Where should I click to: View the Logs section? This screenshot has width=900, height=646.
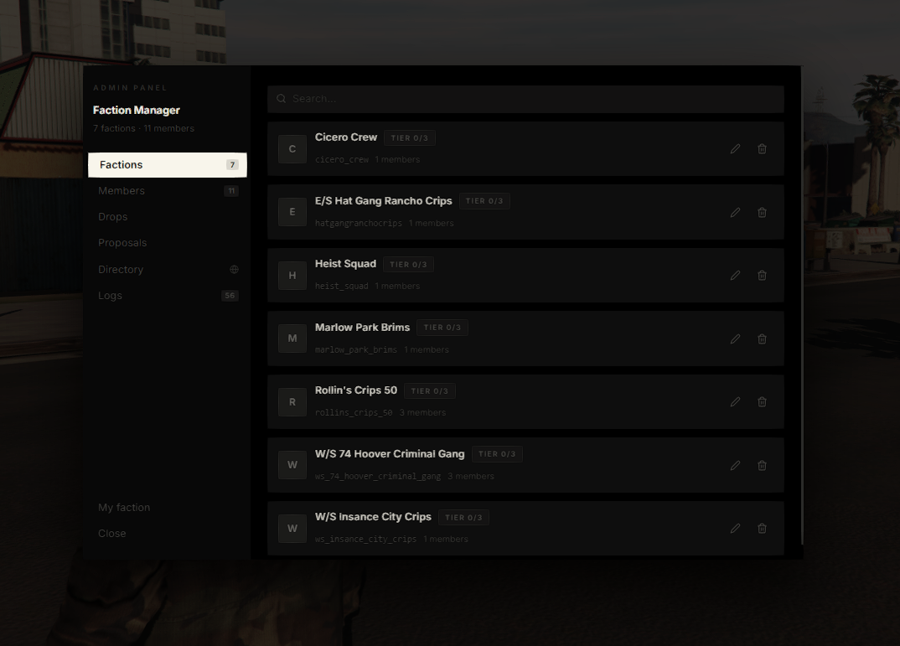pos(168,296)
